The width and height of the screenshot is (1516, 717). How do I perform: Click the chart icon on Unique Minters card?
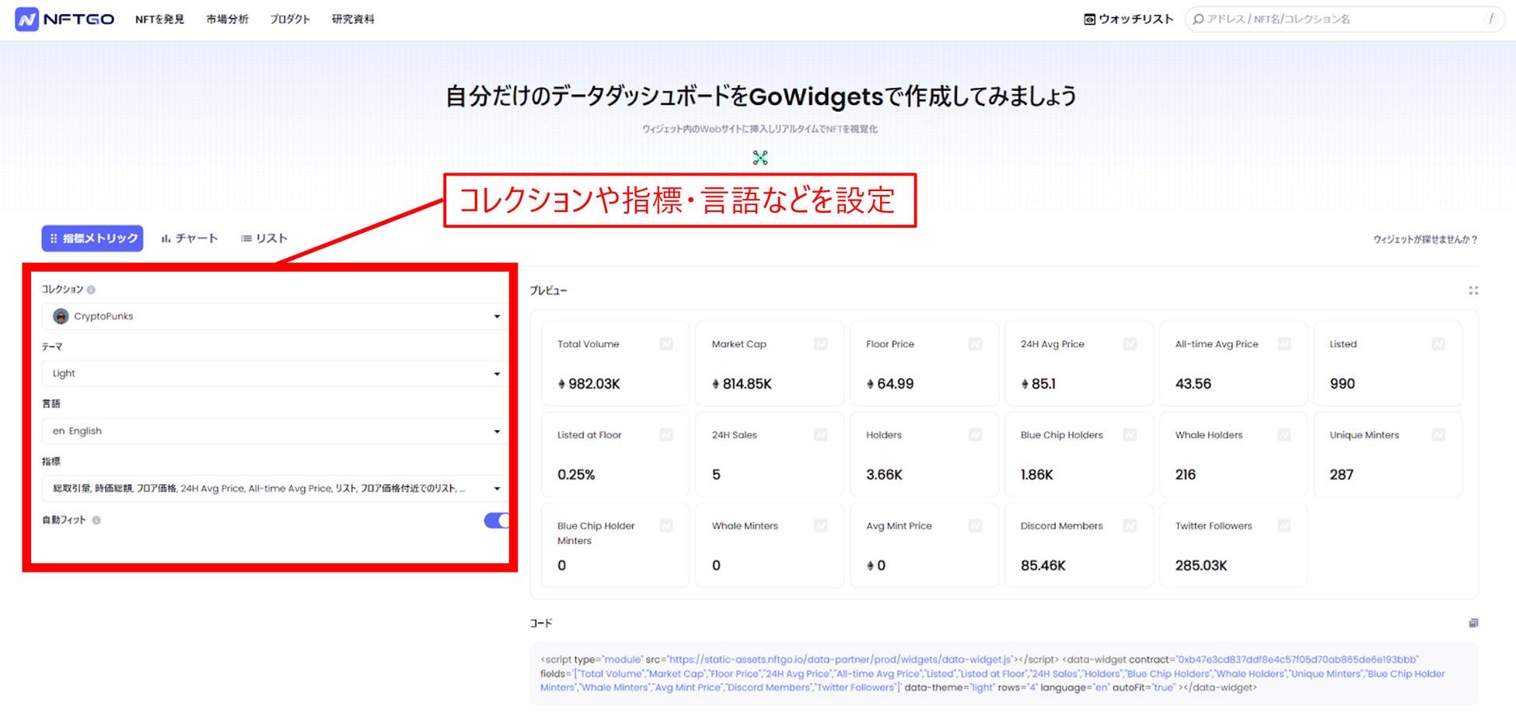(x=1438, y=435)
